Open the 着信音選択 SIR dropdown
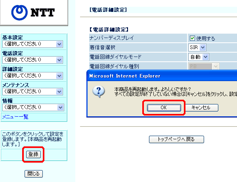237x182 pixels. (x=197, y=47)
